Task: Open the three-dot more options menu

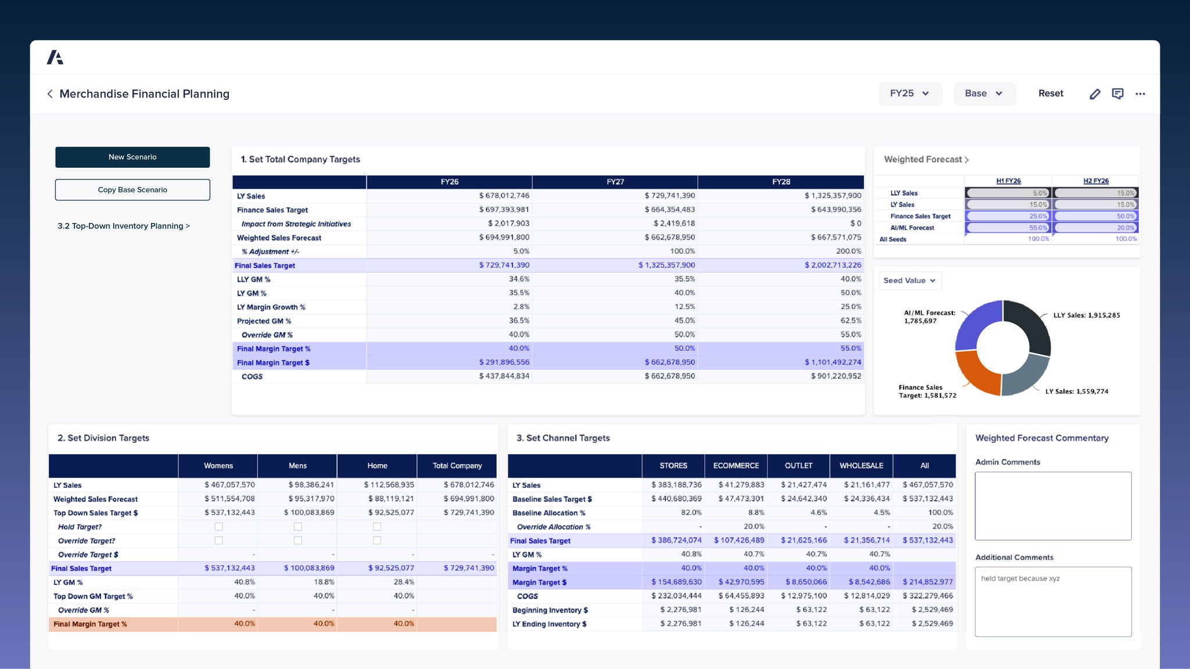Action: pos(1140,94)
